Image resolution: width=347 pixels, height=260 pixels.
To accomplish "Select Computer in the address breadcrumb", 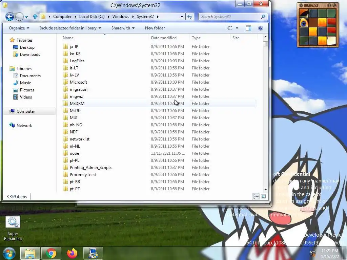I will click(x=62, y=17).
